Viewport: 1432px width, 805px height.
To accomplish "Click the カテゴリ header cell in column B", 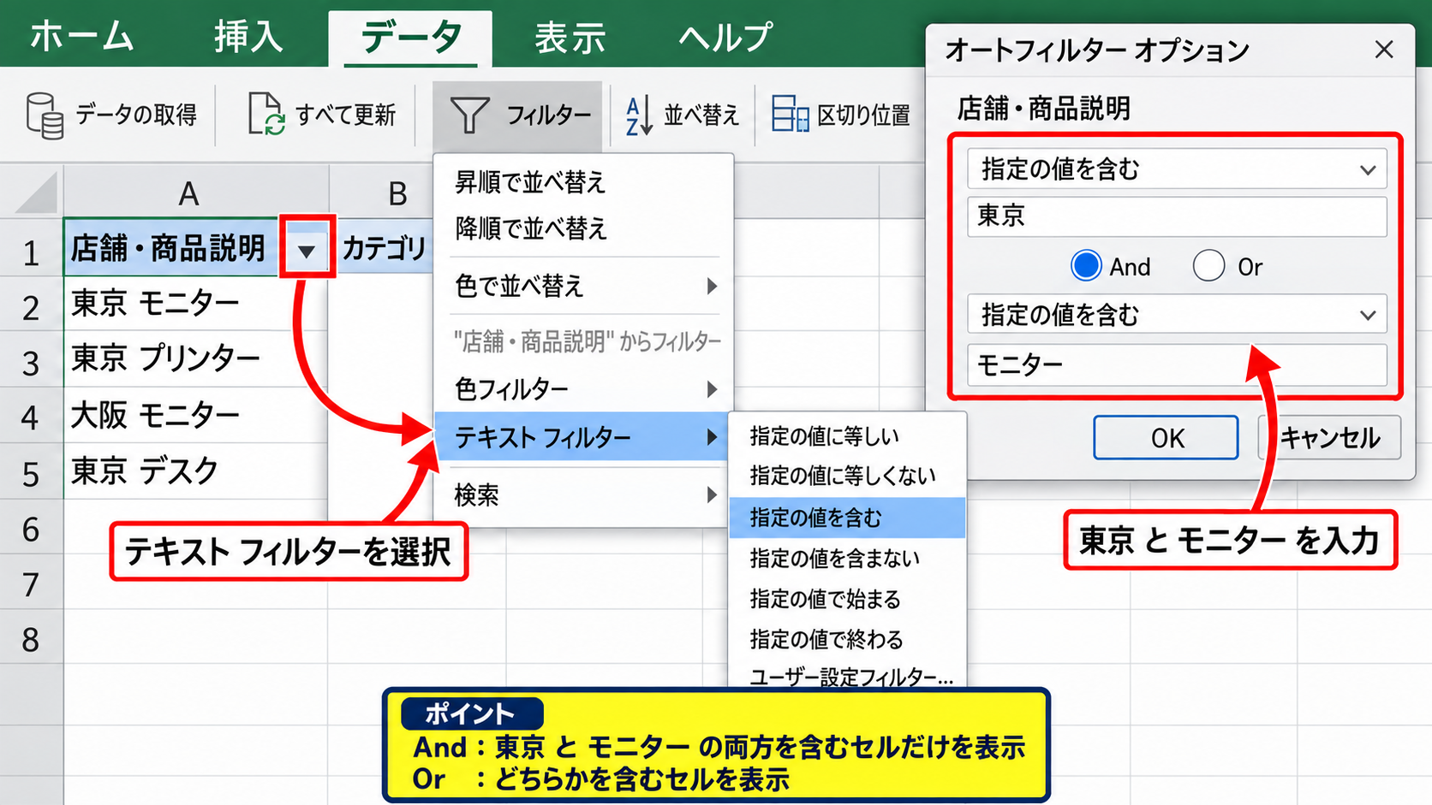I will pos(384,248).
